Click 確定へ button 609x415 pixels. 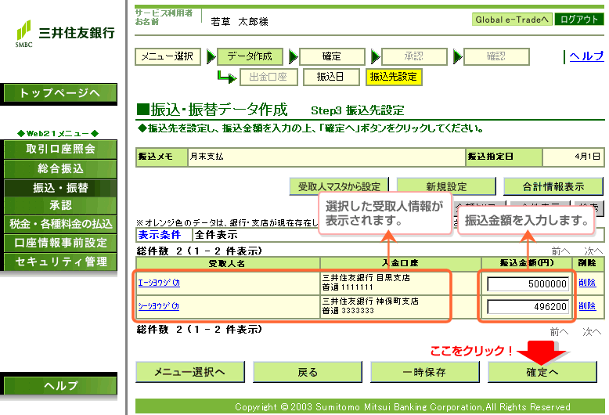[x=542, y=372]
